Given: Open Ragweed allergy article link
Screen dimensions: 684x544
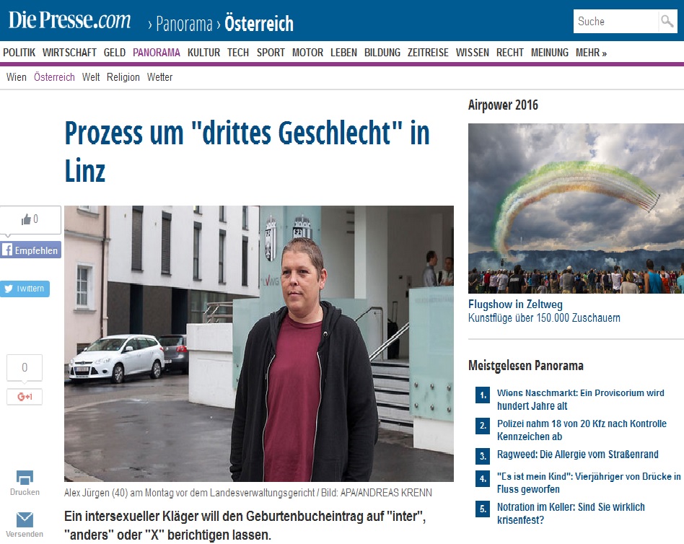Looking at the screenshot, I should [x=577, y=454].
